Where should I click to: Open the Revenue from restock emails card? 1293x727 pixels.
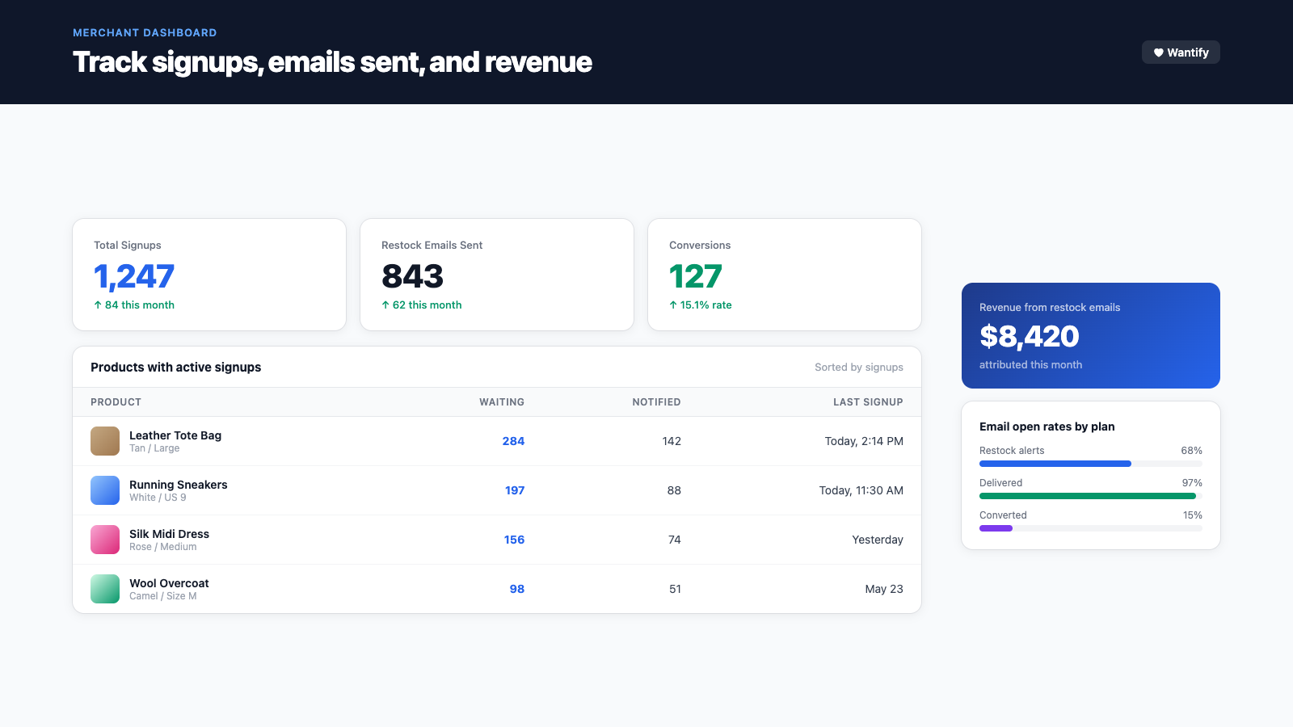point(1091,335)
